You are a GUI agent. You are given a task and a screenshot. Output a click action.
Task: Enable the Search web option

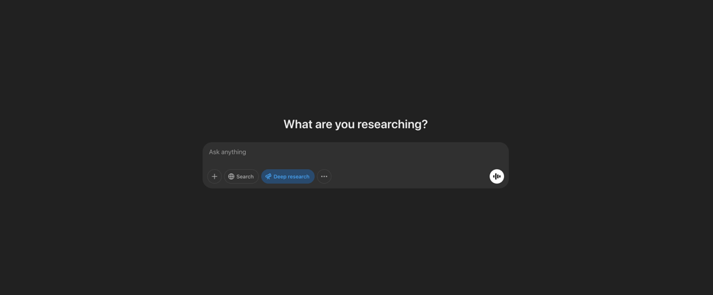click(x=242, y=176)
